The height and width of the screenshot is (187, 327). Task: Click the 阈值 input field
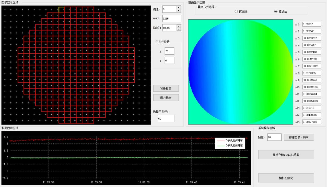point(170,9)
